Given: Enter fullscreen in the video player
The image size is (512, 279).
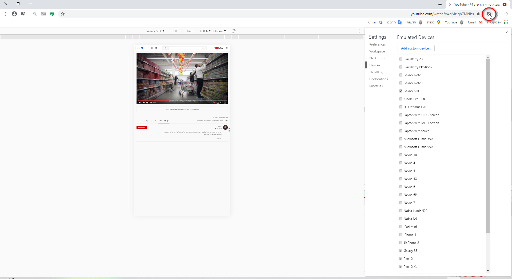Looking at the screenshot, I should pyautogui.click(x=225, y=102).
